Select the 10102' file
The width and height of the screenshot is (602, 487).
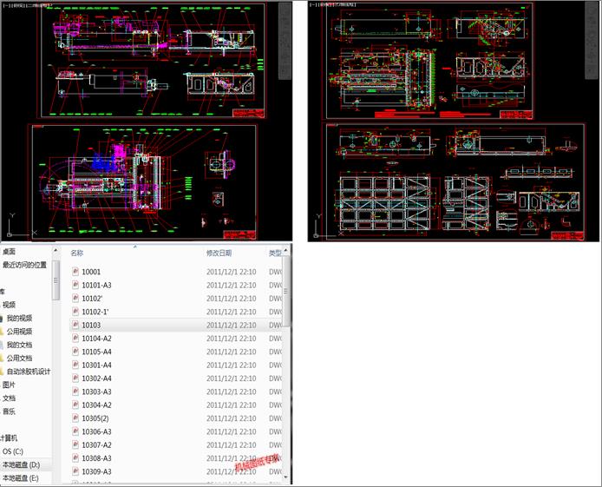point(92,299)
